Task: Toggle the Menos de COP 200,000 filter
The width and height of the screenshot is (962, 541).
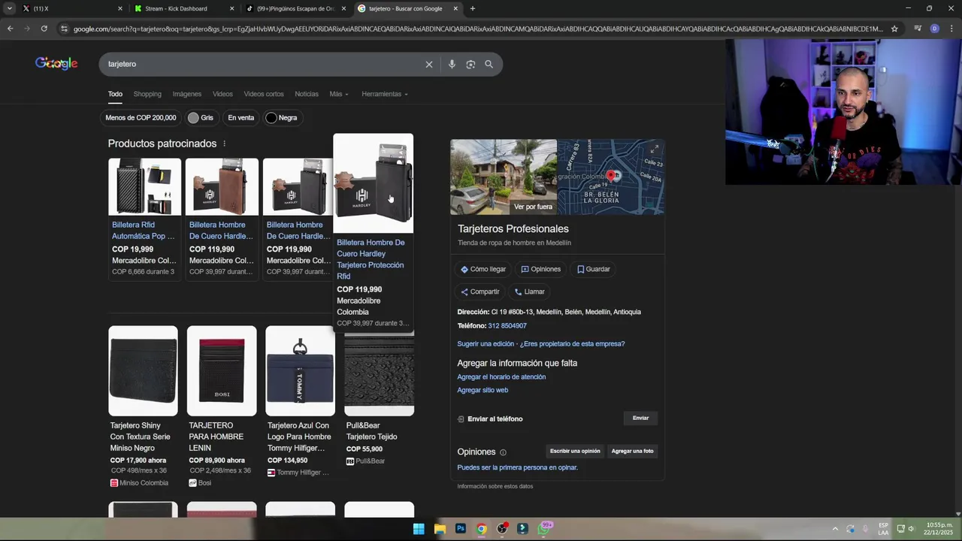Action: pyautogui.click(x=141, y=118)
